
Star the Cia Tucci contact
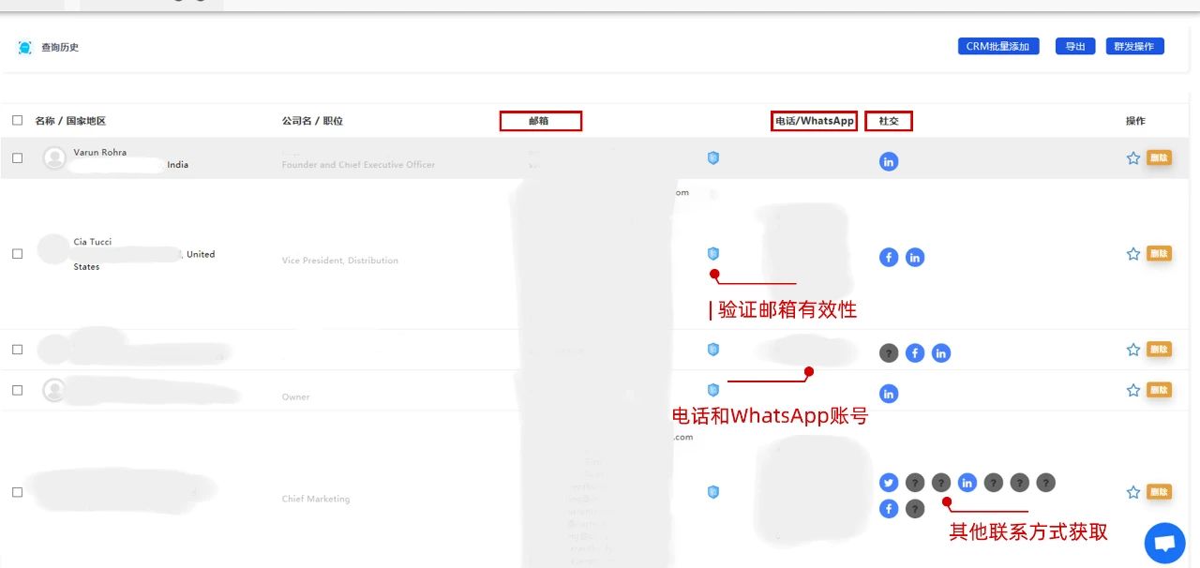(x=1132, y=254)
